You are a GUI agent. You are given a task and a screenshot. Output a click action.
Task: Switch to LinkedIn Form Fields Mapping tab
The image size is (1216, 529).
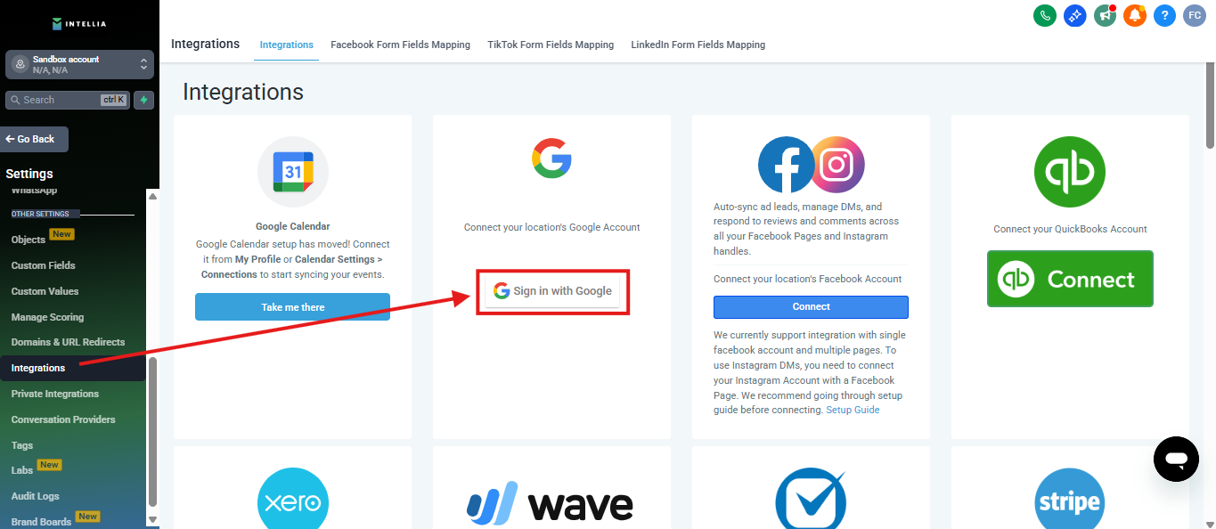(698, 45)
